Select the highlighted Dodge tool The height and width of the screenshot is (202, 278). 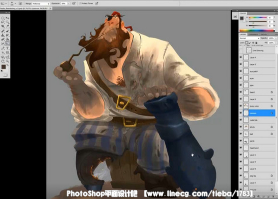[7, 43]
